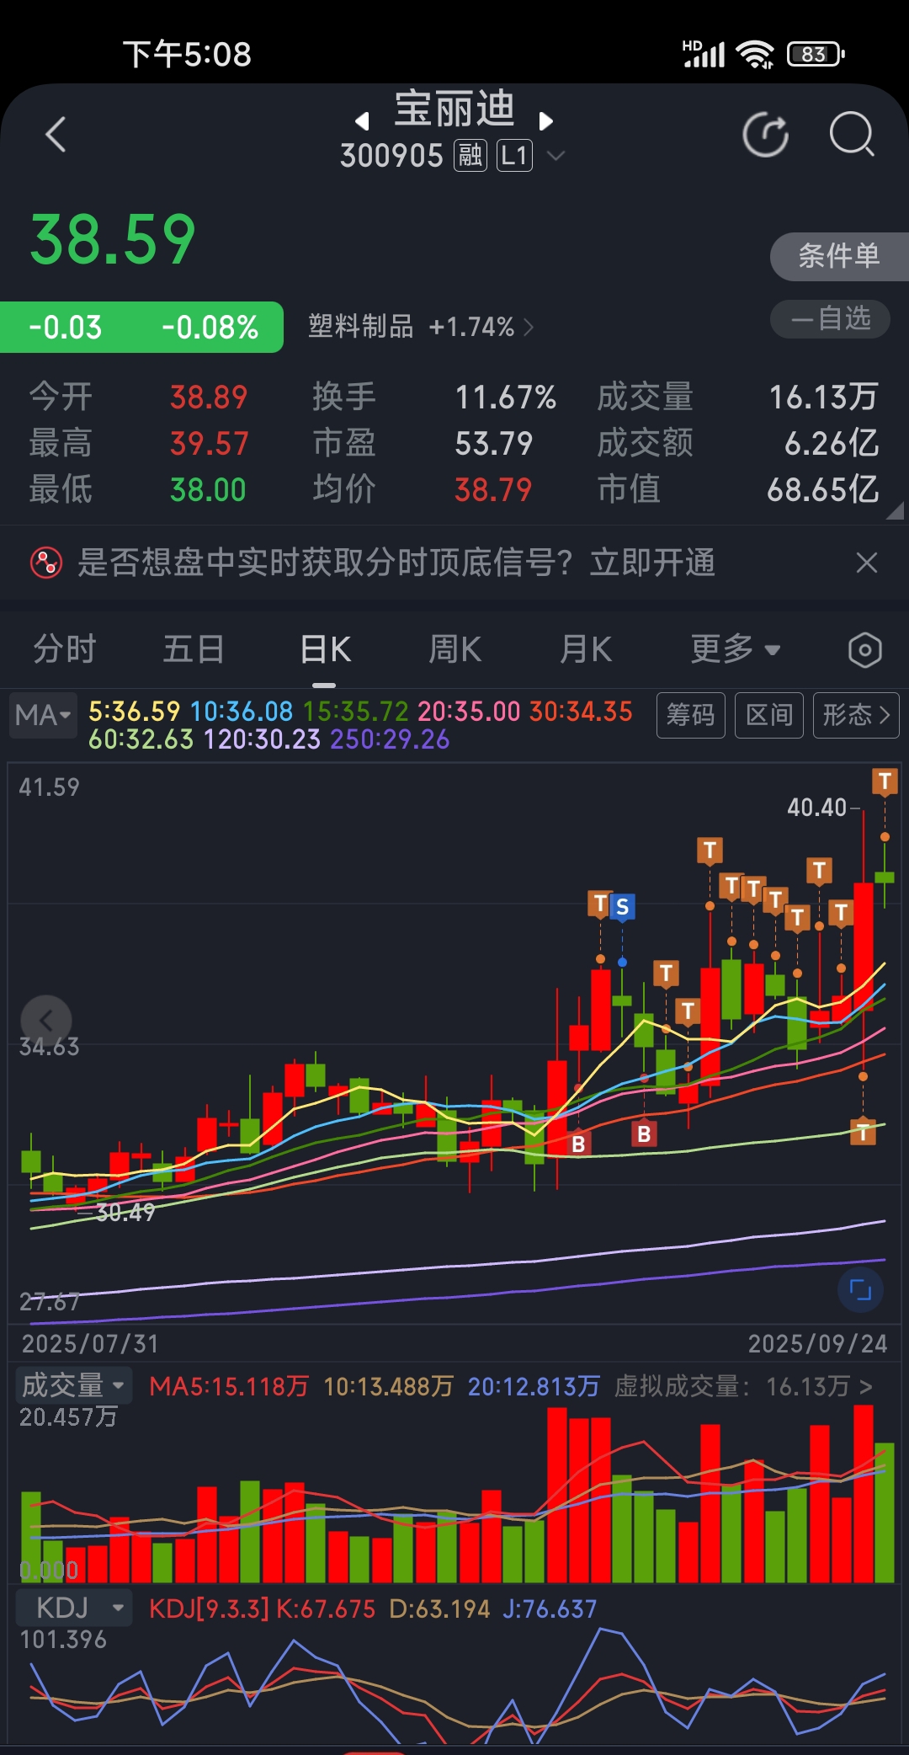Tap the bottom-right T marker on MA line
The height and width of the screenshot is (1755, 909).
coord(864,1132)
